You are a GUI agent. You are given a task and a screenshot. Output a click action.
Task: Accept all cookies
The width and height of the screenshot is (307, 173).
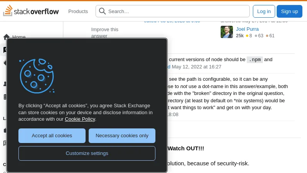[52, 136]
